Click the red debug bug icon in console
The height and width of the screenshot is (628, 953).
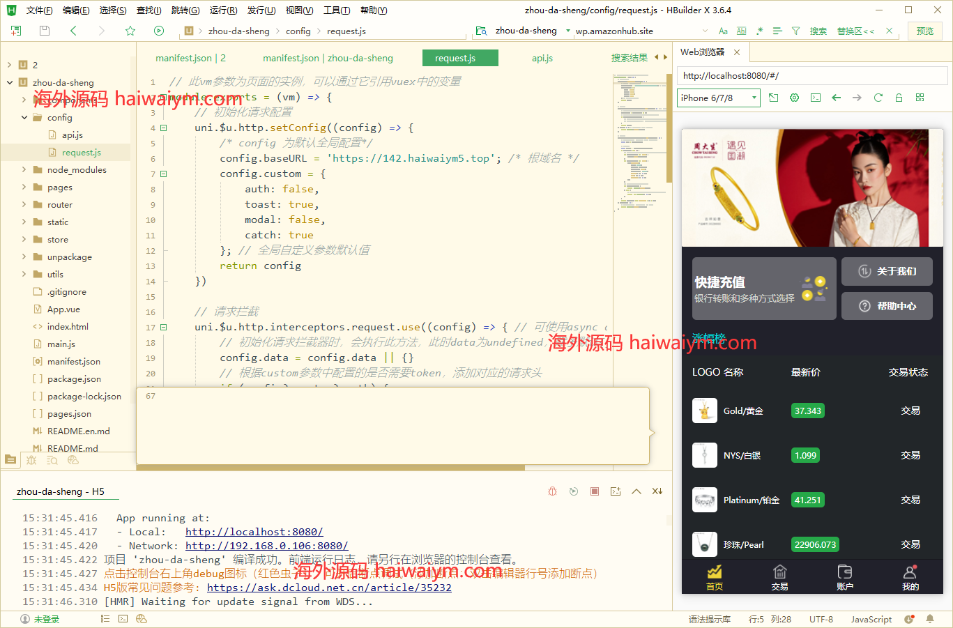click(552, 491)
